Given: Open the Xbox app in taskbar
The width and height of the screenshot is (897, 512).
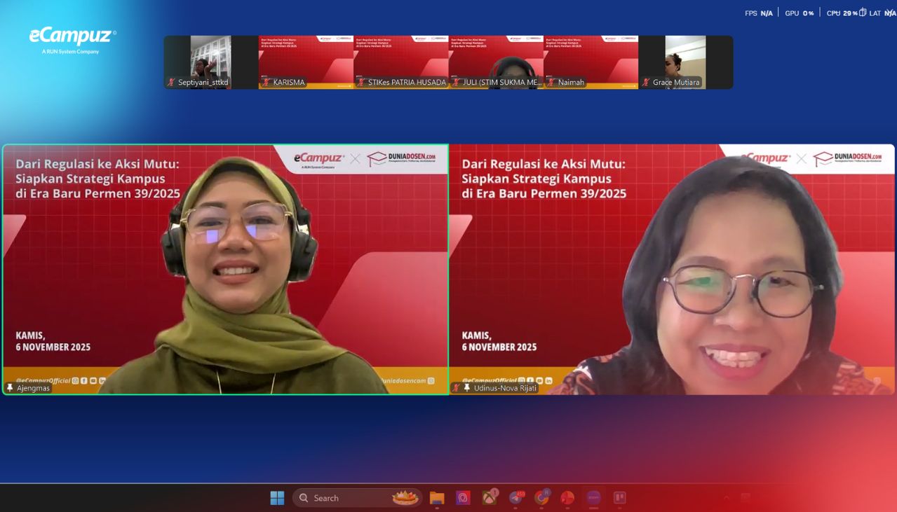Looking at the screenshot, I should point(489,498).
